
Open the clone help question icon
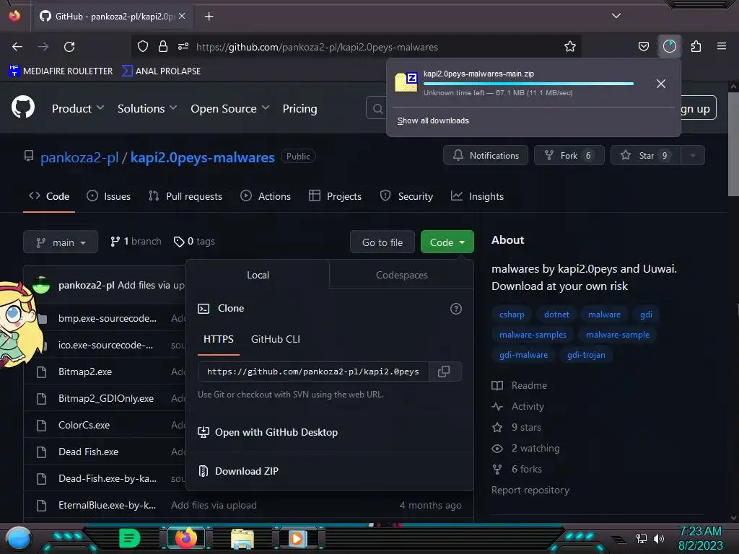tap(456, 309)
